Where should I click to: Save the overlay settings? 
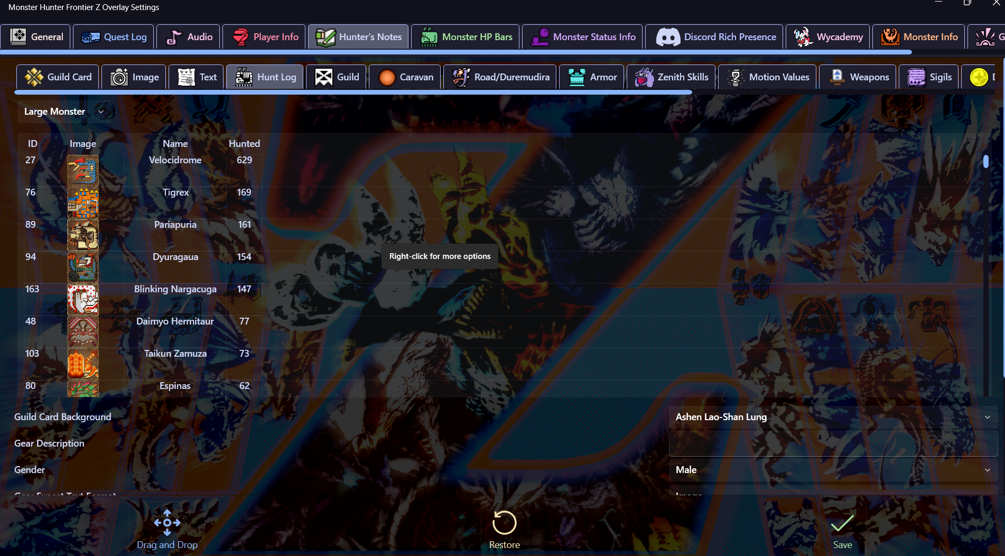point(842,529)
